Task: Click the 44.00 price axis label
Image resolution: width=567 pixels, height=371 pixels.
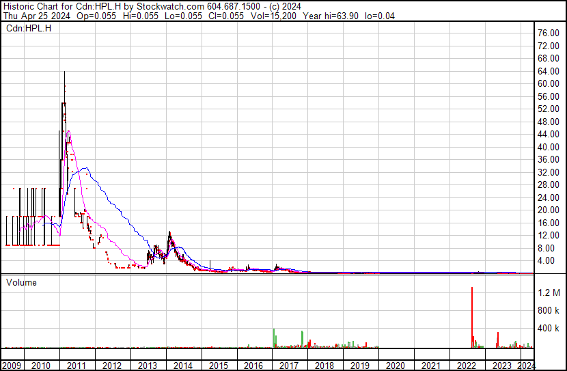Action: [549, 134]
